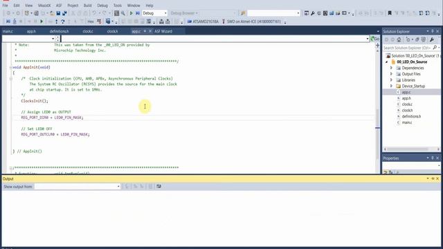Open the ASF menu
This screenshot has height=249, width=443.
[59, 6]
